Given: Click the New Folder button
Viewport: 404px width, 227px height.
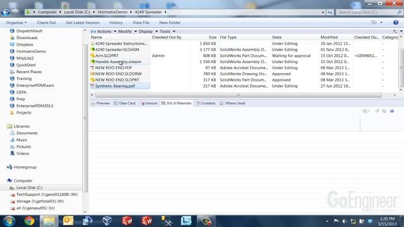Looking at the screenshot, I should [170, 23].
